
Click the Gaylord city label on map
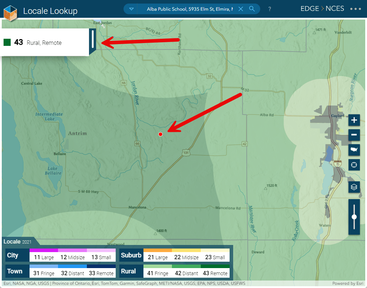tap(337, 116)
